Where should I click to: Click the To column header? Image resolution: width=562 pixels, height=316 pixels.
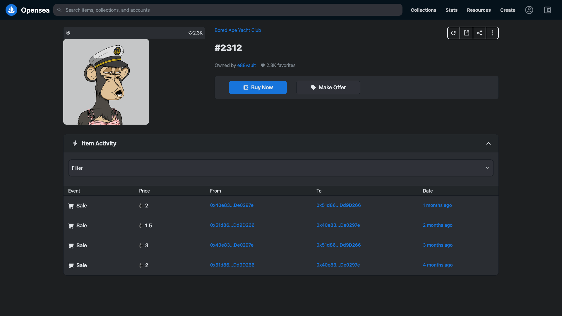point(319,191)
